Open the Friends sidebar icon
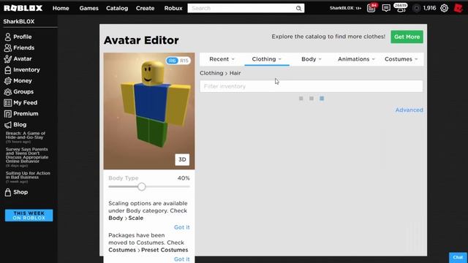Screen dimensions: 468x263 pos(8,48)
